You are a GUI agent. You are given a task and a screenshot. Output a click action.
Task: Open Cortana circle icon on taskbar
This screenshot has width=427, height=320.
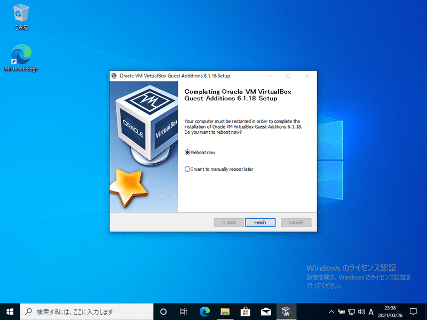[x=163, y=311]
